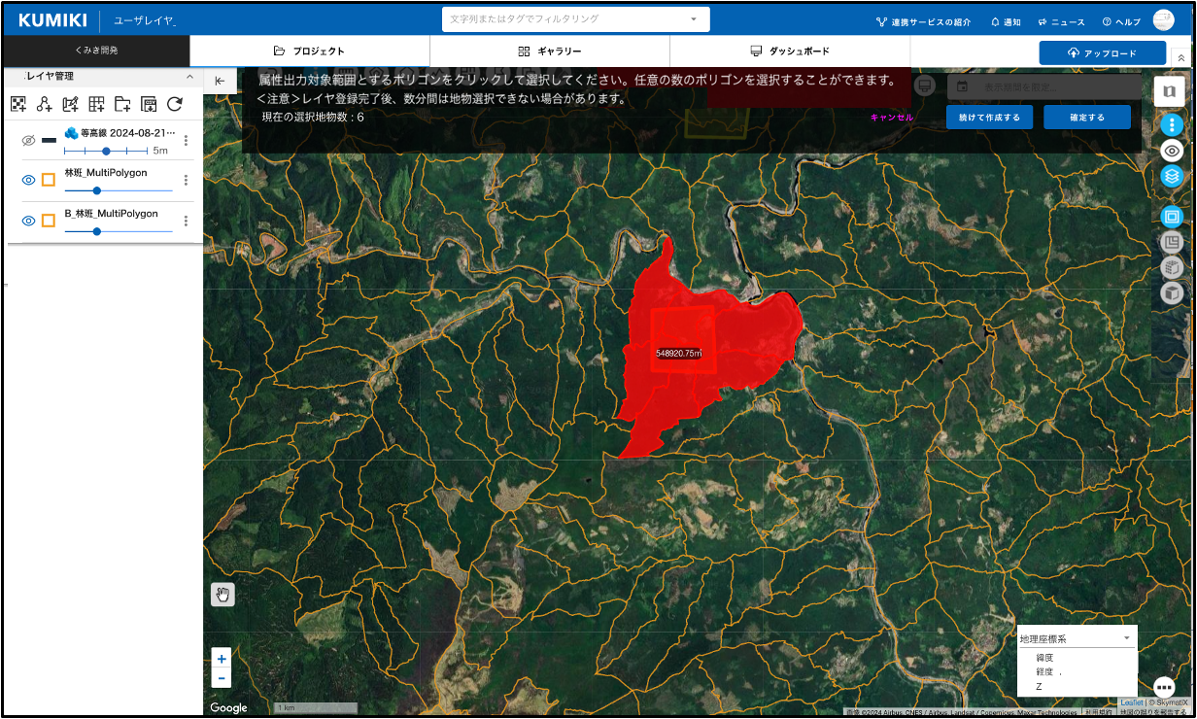Viewport: 1197px width, 719px height.
Task: Adjust the 林班_MultiPolygon opacity slider
Action: pyautogui.click(x=97, y=190)
